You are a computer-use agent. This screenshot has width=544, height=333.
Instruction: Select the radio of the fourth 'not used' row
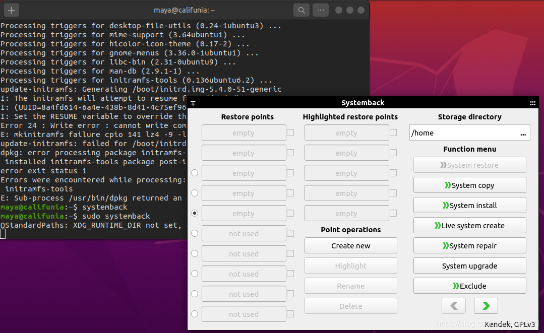195,294
